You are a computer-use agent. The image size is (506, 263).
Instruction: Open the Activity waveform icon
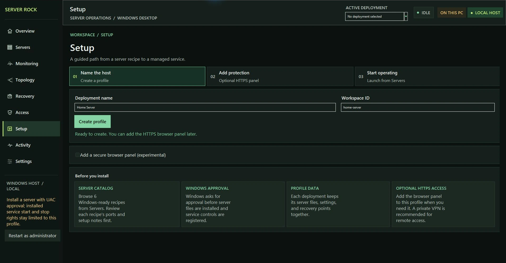pos(10,145)
